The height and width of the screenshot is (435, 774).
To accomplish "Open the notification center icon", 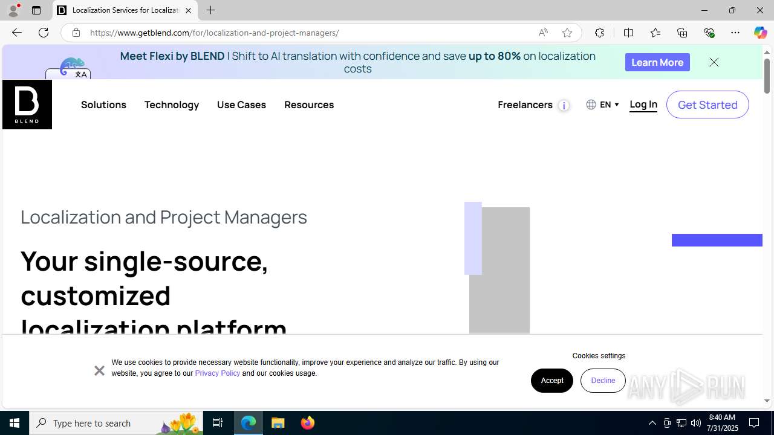I will coord(755,423).
